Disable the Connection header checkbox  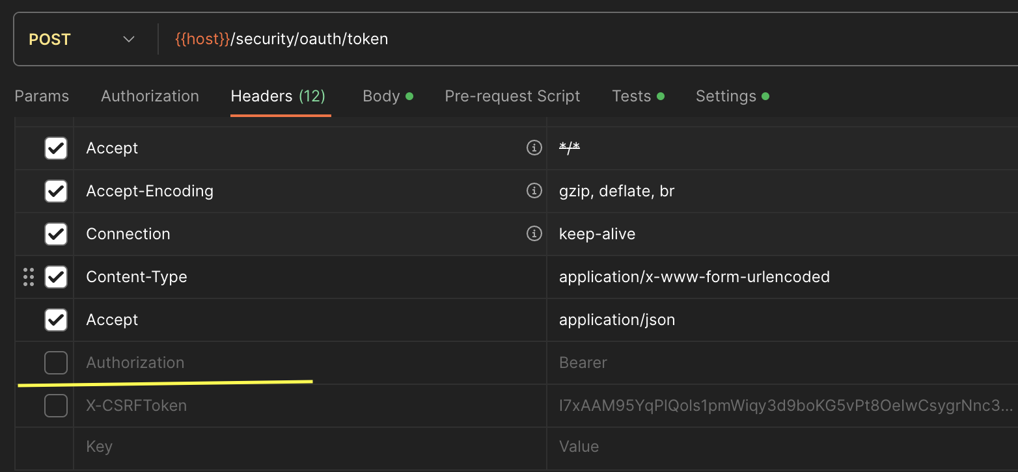(56, 234)
